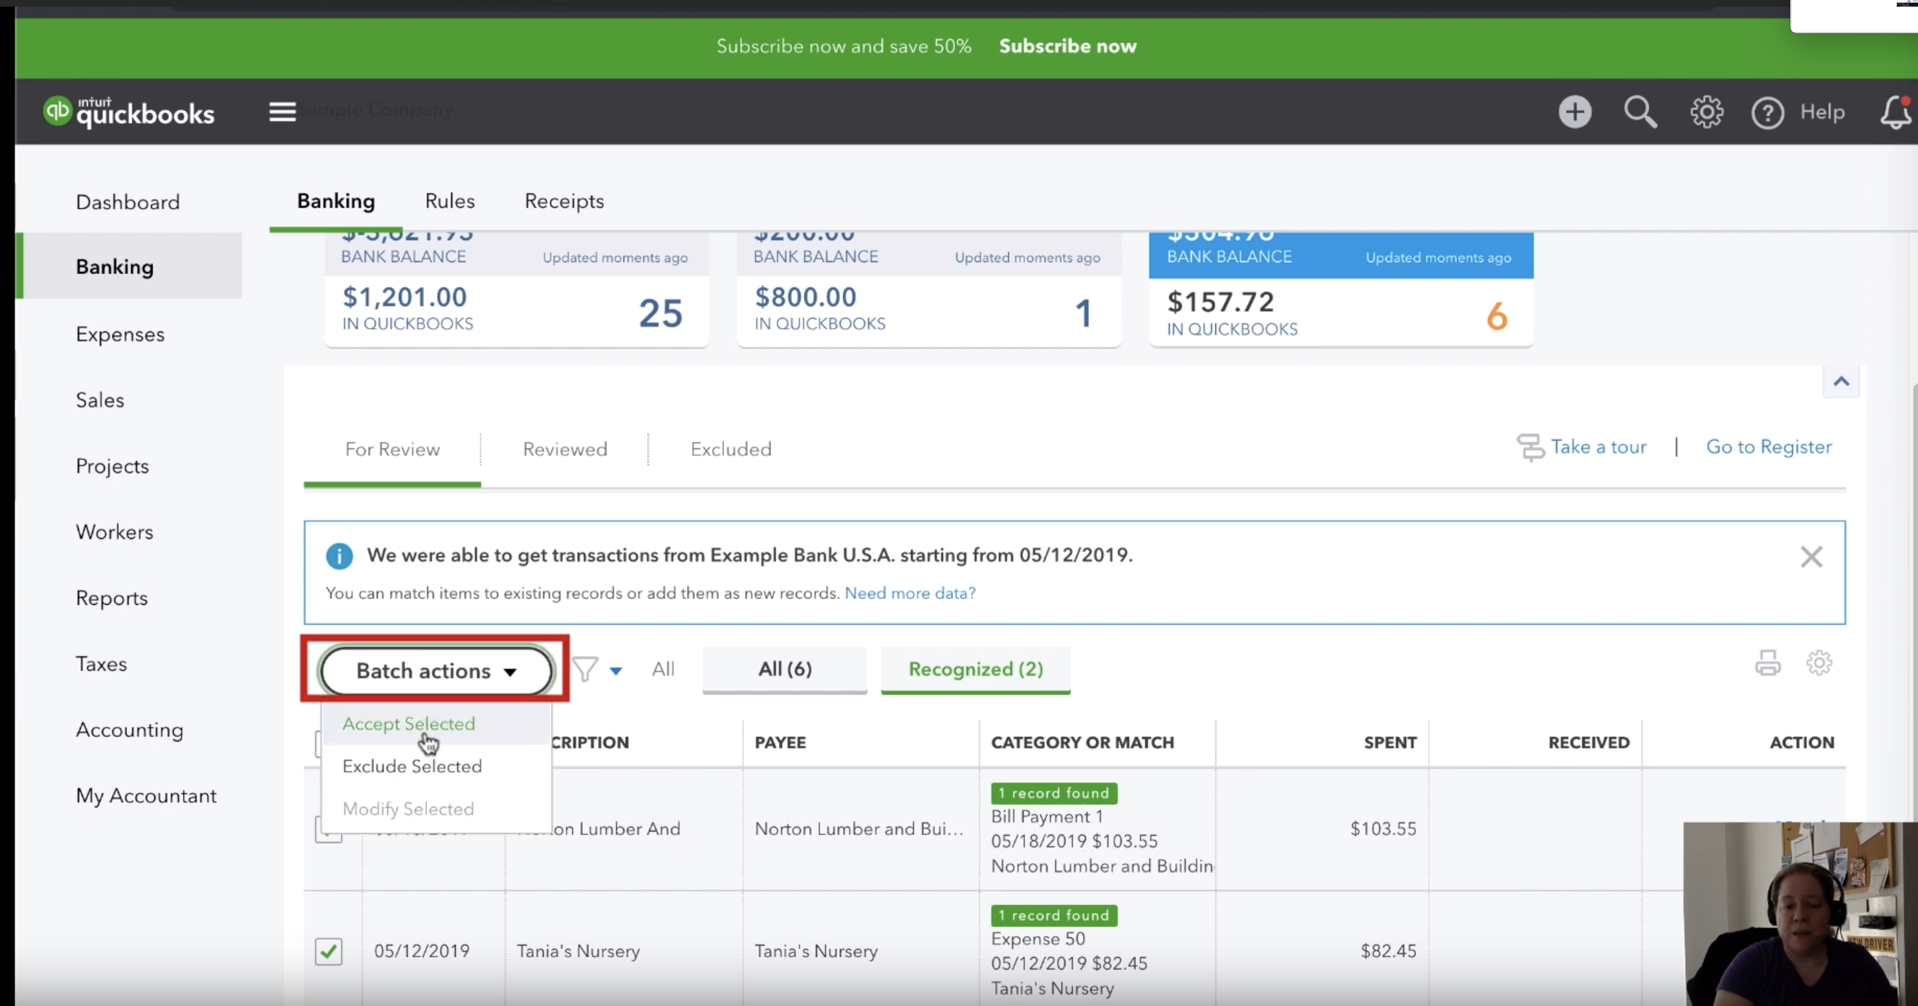
Task: Click the Bill Payment 1 match text
Action: point(1047,816)
